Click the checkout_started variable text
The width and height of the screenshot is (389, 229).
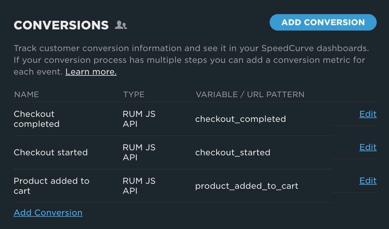(233, 152)
